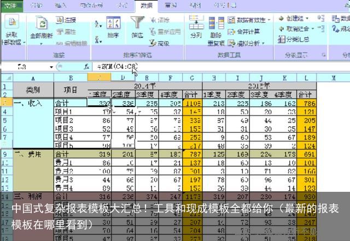Select the 205 total cell
Image resolution: width=350 pixels, height=241 pixels.
[306, 120]
